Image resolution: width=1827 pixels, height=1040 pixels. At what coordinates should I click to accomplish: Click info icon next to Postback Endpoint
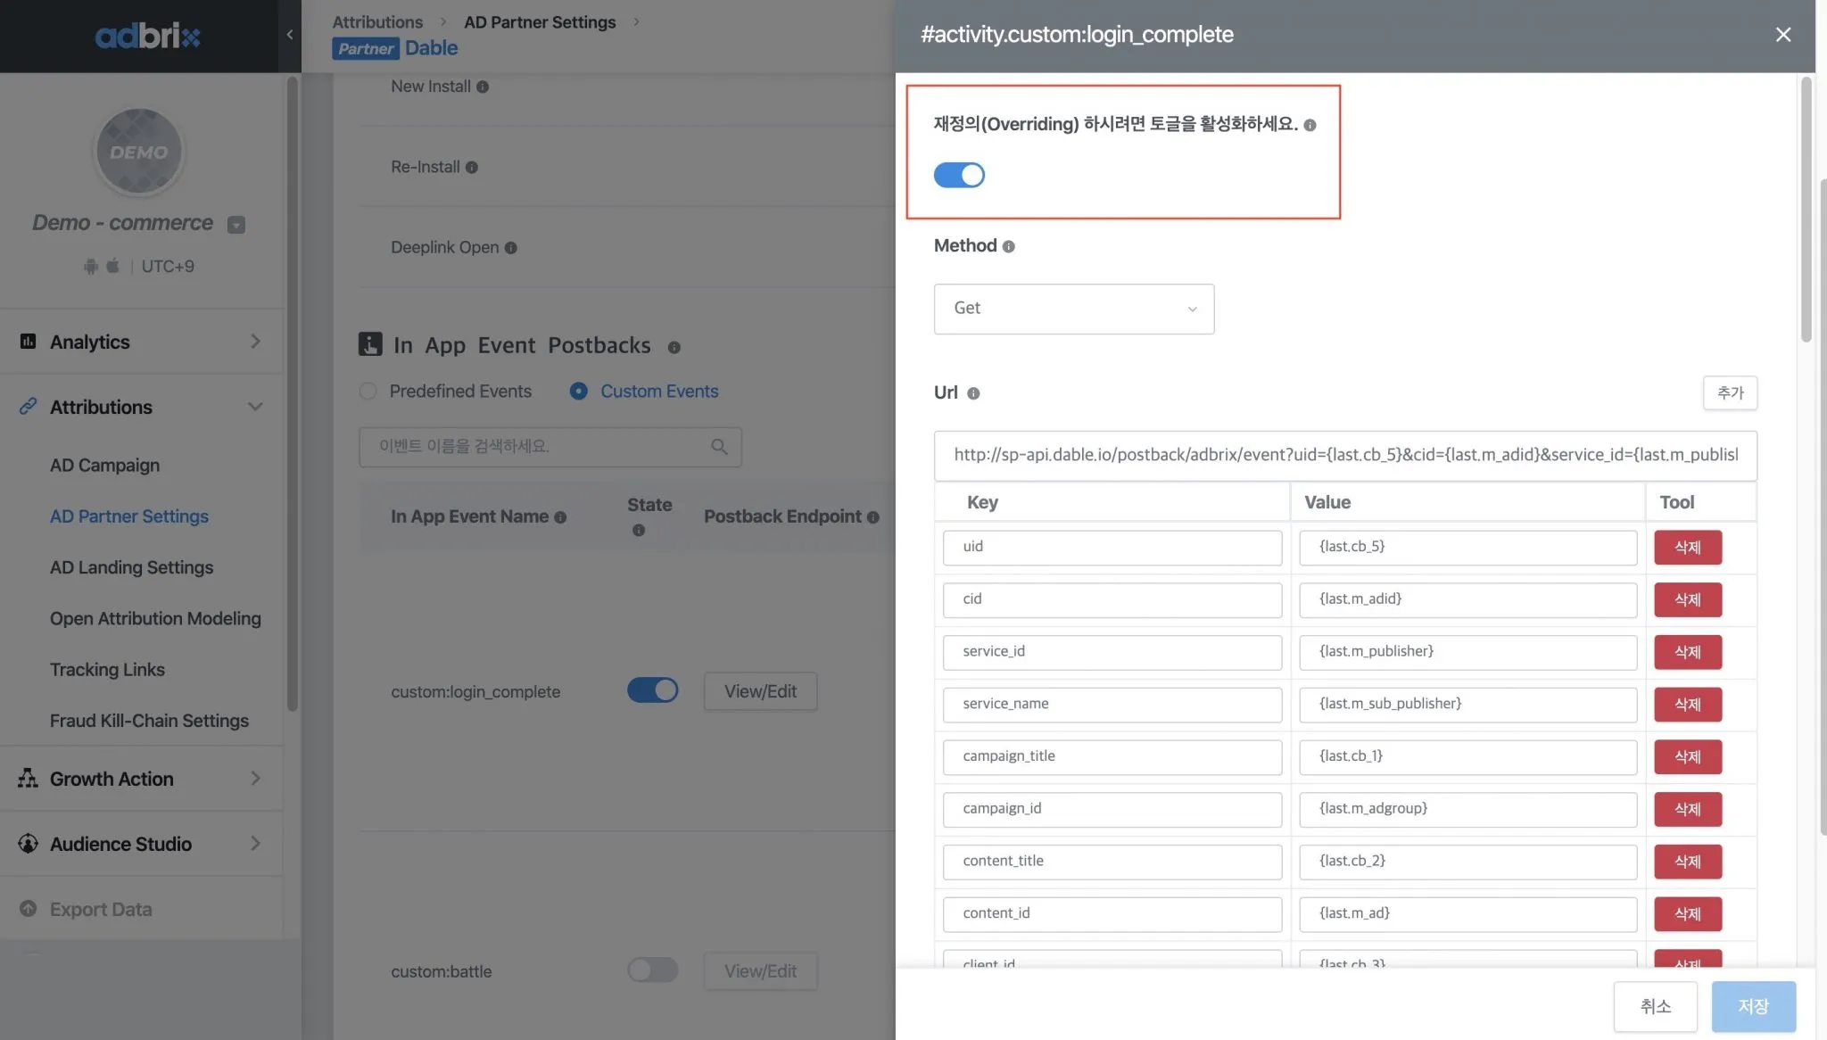[x=872, y=517]
